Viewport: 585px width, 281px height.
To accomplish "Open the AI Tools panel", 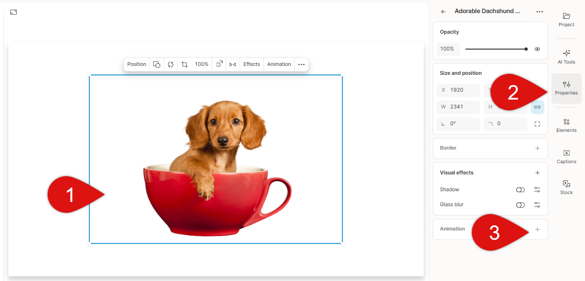I will [566, 56].
